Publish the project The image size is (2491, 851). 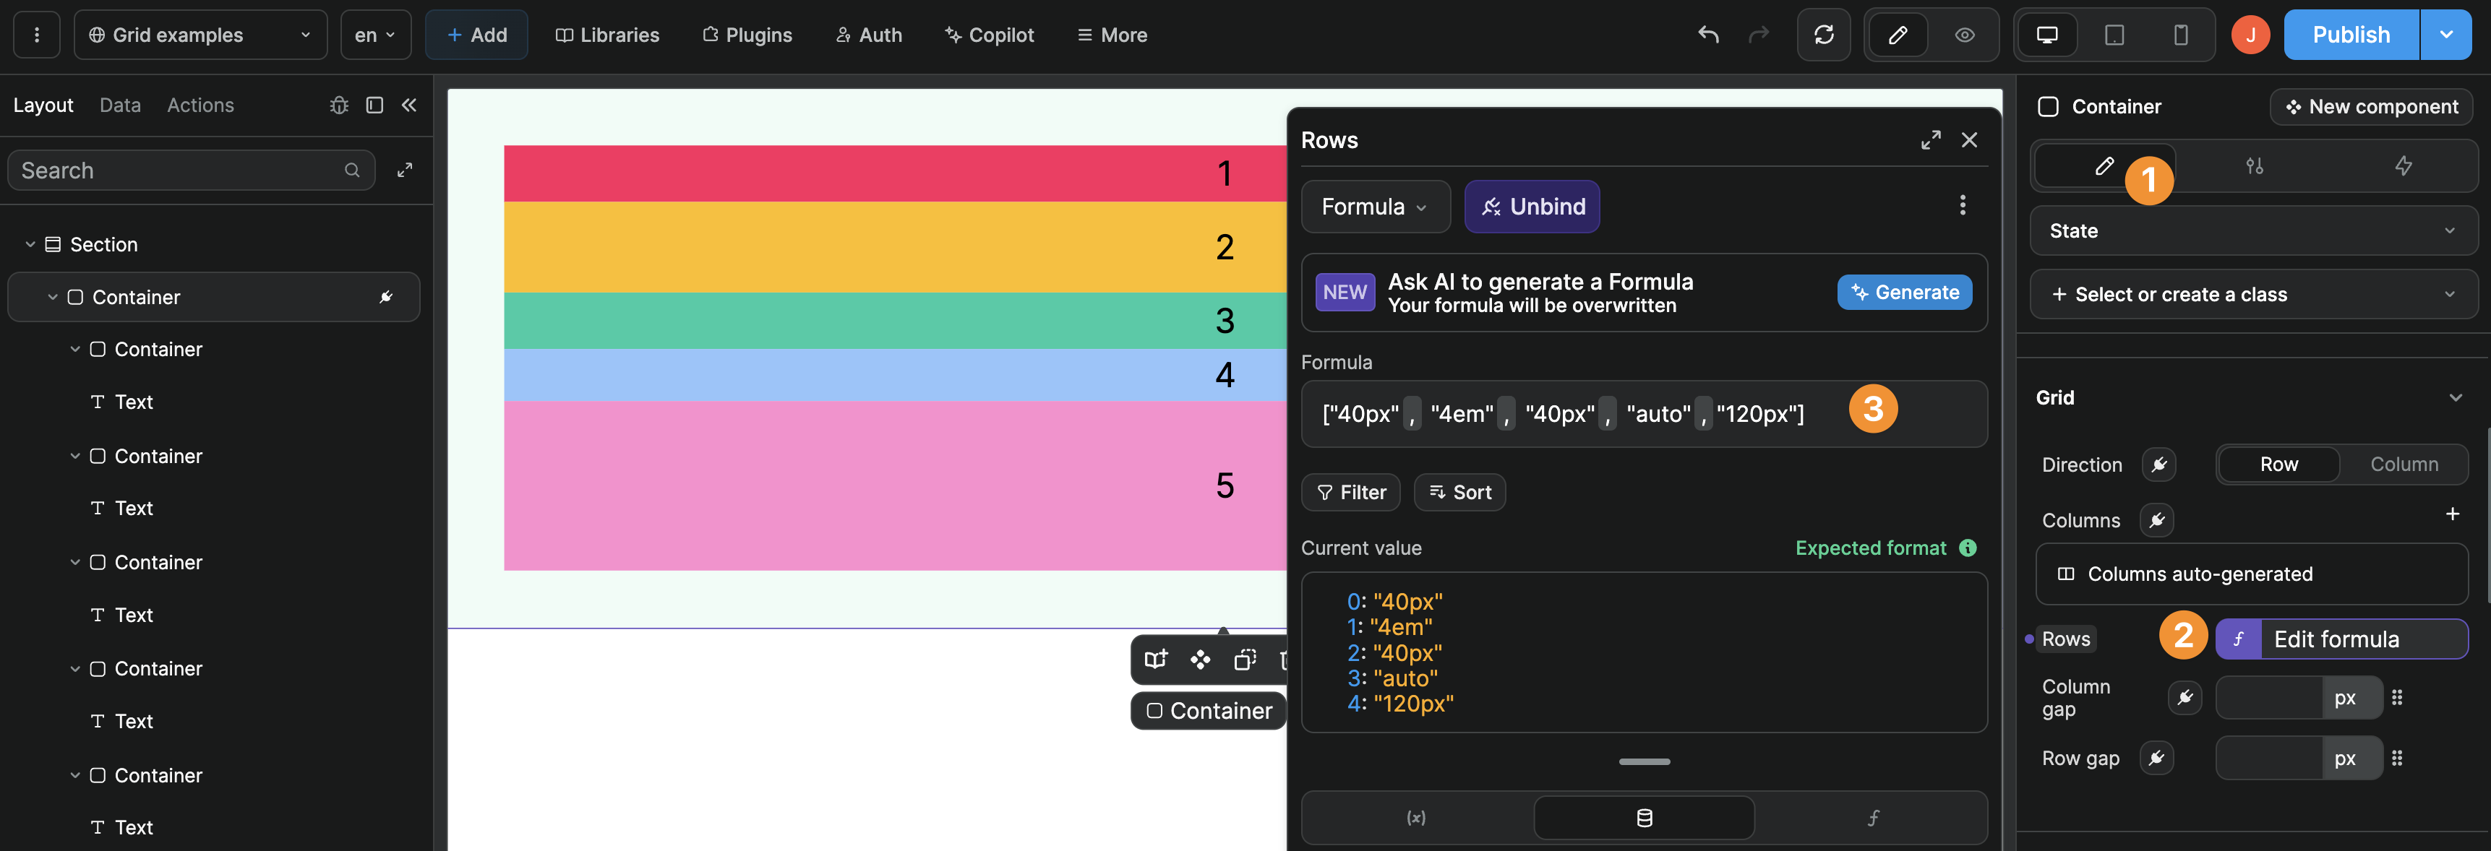coord(2351,34)
